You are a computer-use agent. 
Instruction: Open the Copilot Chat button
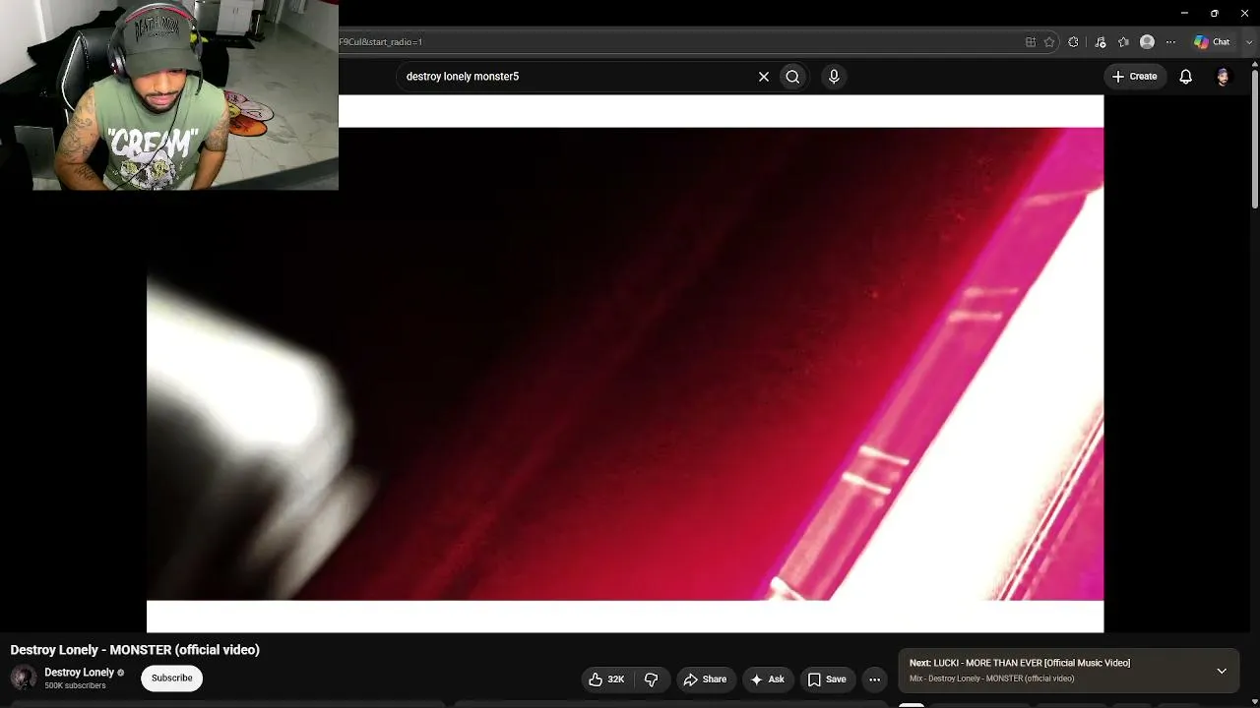1212,42
